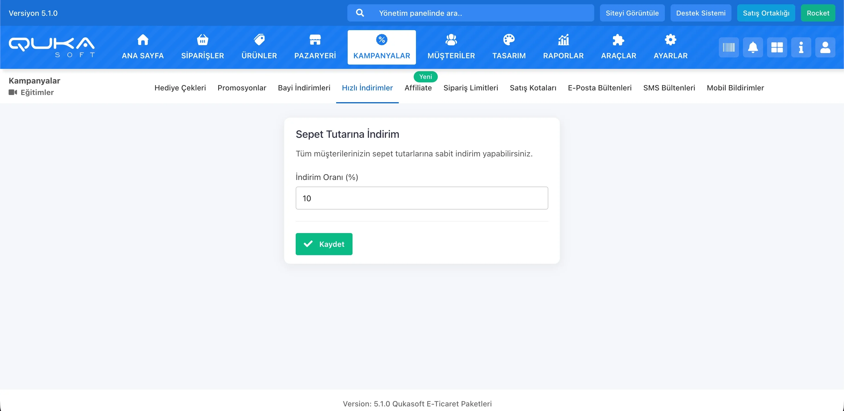
Task: Open the Eğitimler link
Action: (37, 92)
